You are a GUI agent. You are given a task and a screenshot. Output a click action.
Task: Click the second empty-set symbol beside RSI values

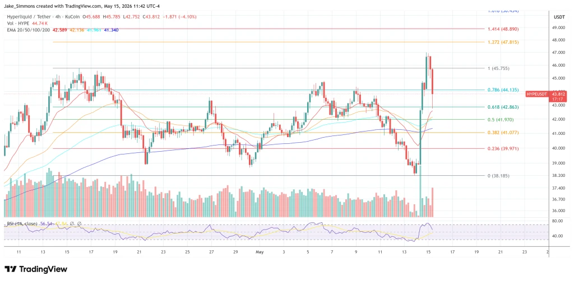coord(79,223)
